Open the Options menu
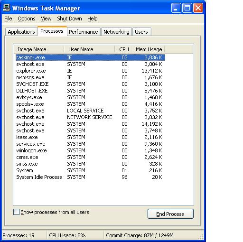 coord(27,19)
